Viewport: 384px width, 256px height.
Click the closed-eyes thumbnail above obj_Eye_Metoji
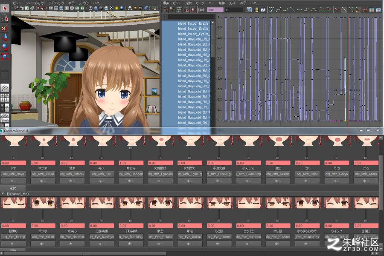click(x=14, y=203)
